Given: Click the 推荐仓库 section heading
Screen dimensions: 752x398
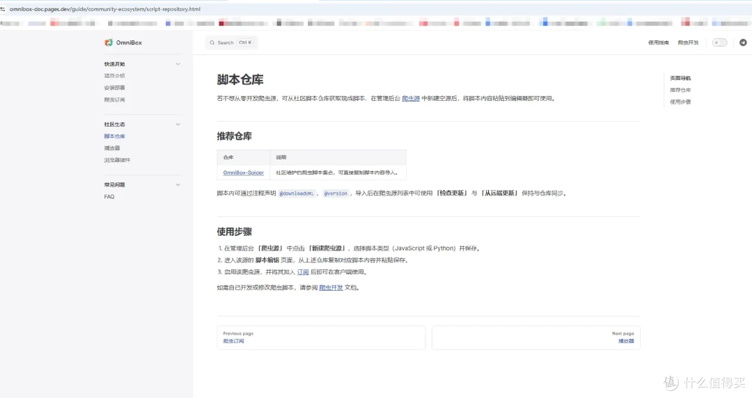Looking at the screenshot, I should coord(235,136).
